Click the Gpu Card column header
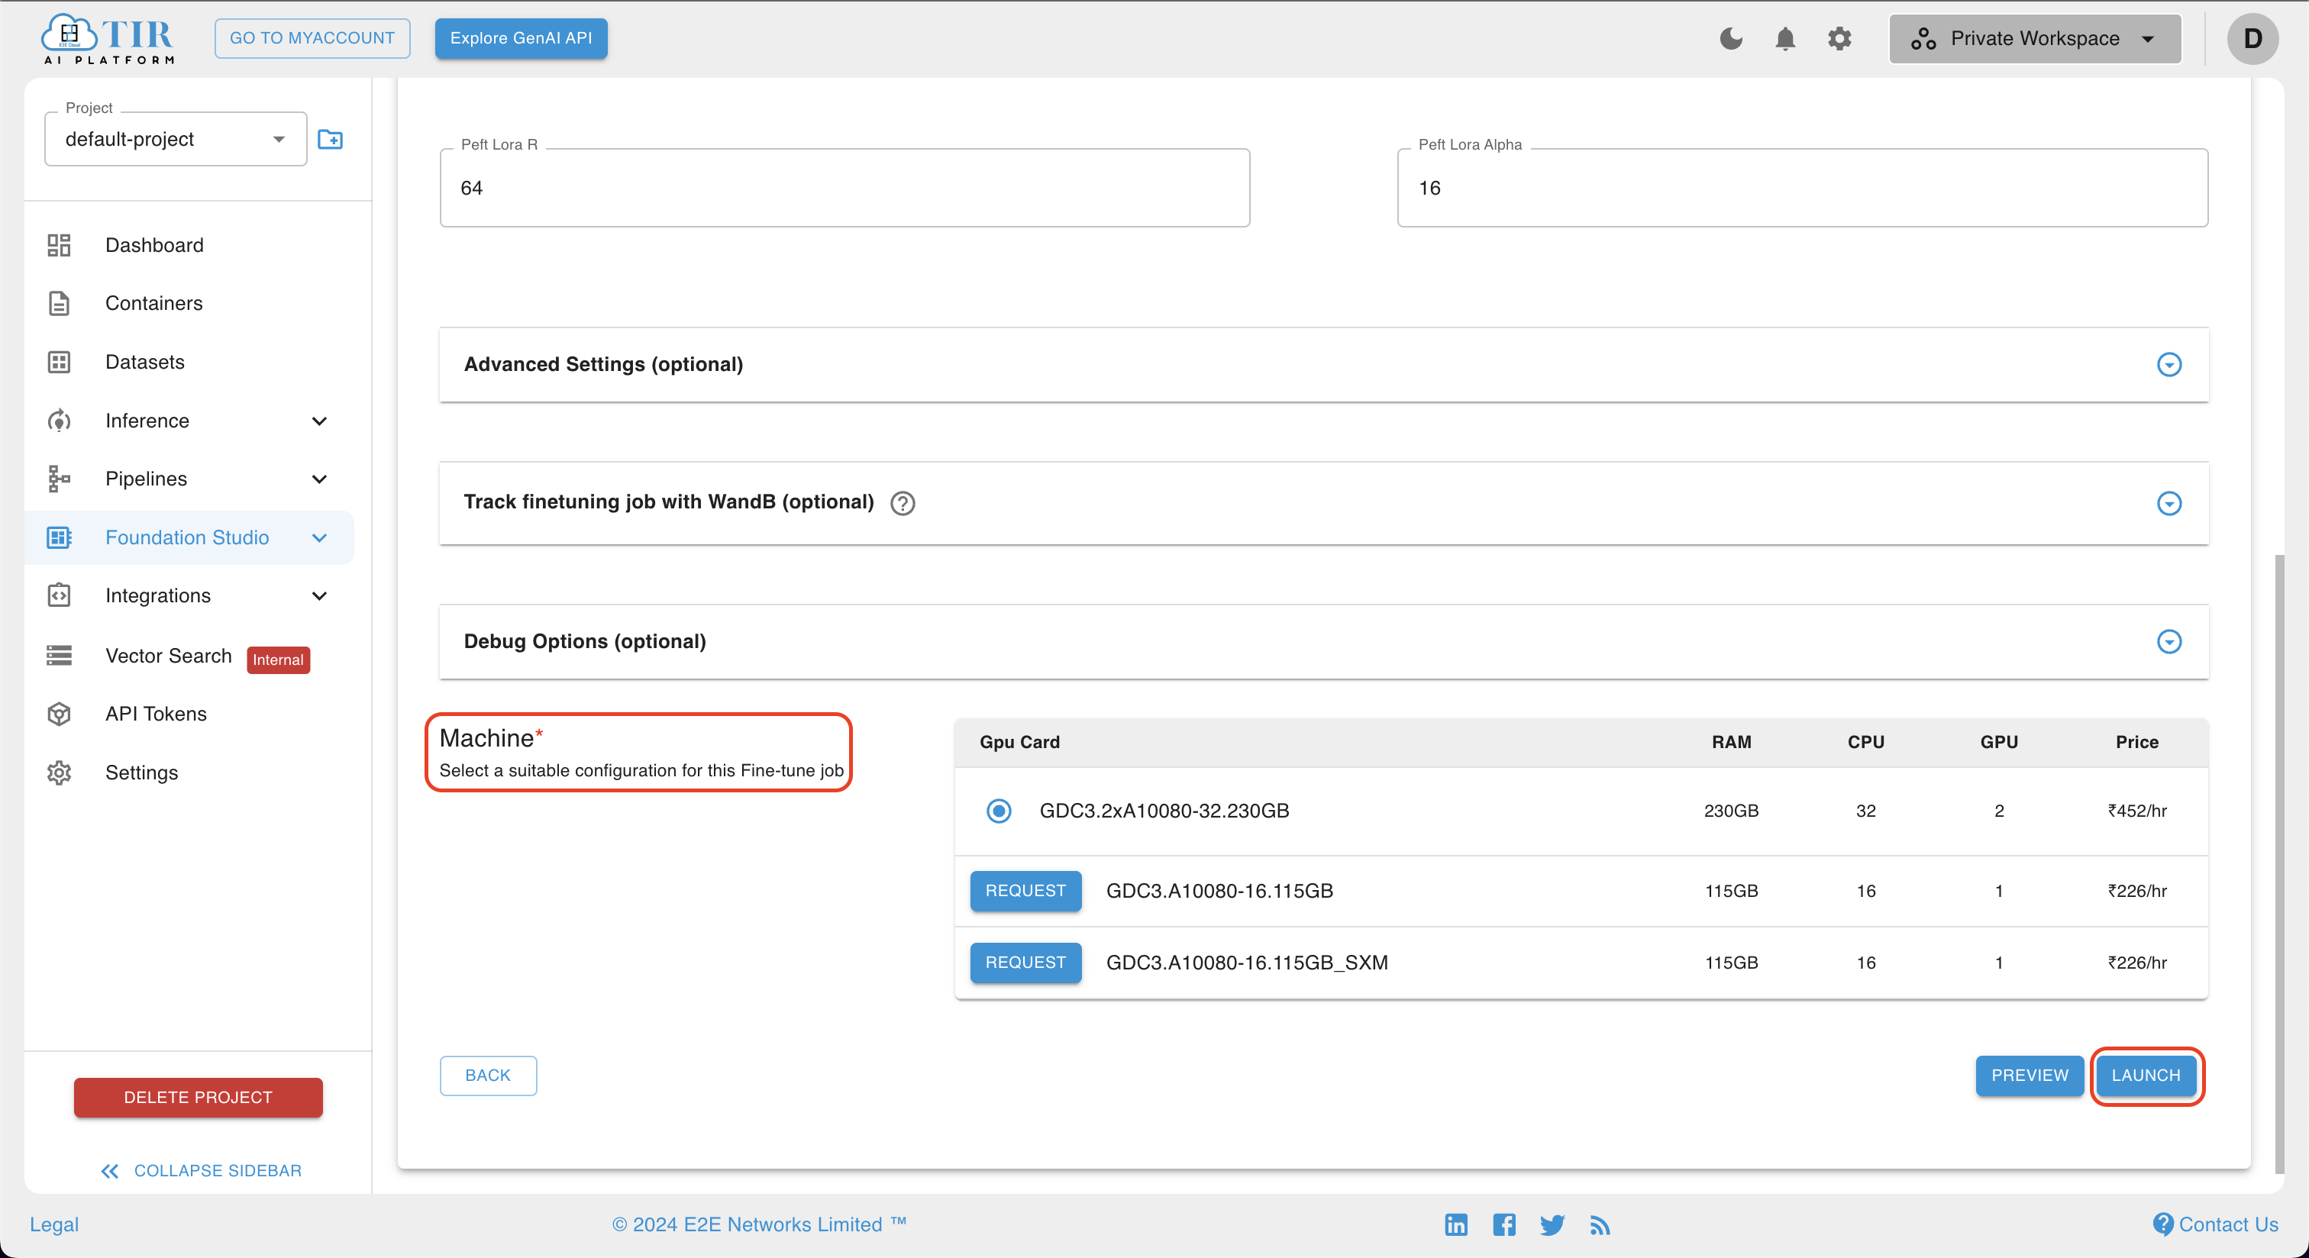The width and height of the screenshot is (2309, 1258). point(1020,743)
